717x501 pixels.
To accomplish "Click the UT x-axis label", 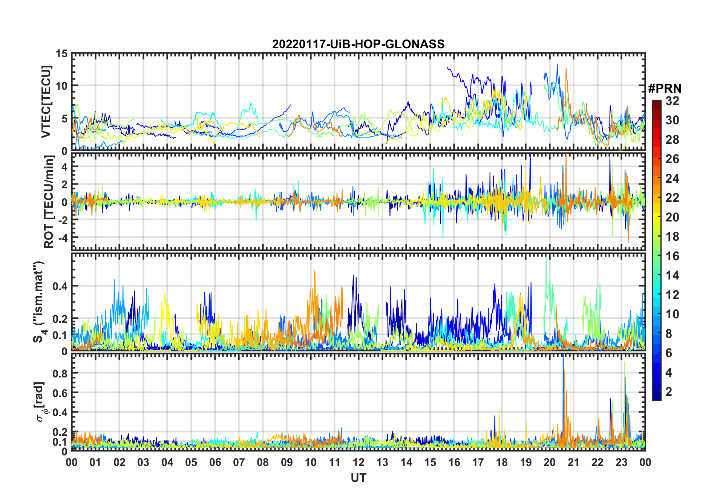I will [x=358, y=478].
